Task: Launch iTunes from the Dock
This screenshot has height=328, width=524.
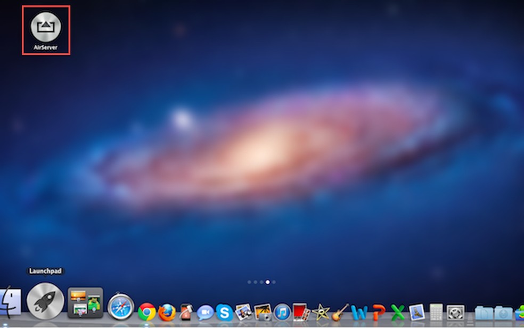Action: click(282, 313)
